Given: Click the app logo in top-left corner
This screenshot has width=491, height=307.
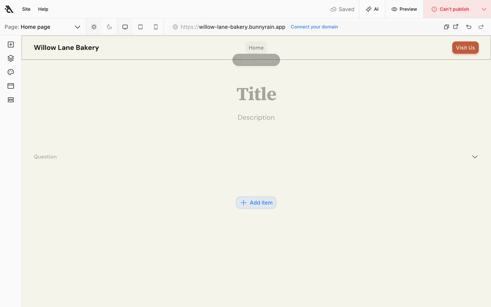Looking at the screenshot, I should (x=9, y=9).
